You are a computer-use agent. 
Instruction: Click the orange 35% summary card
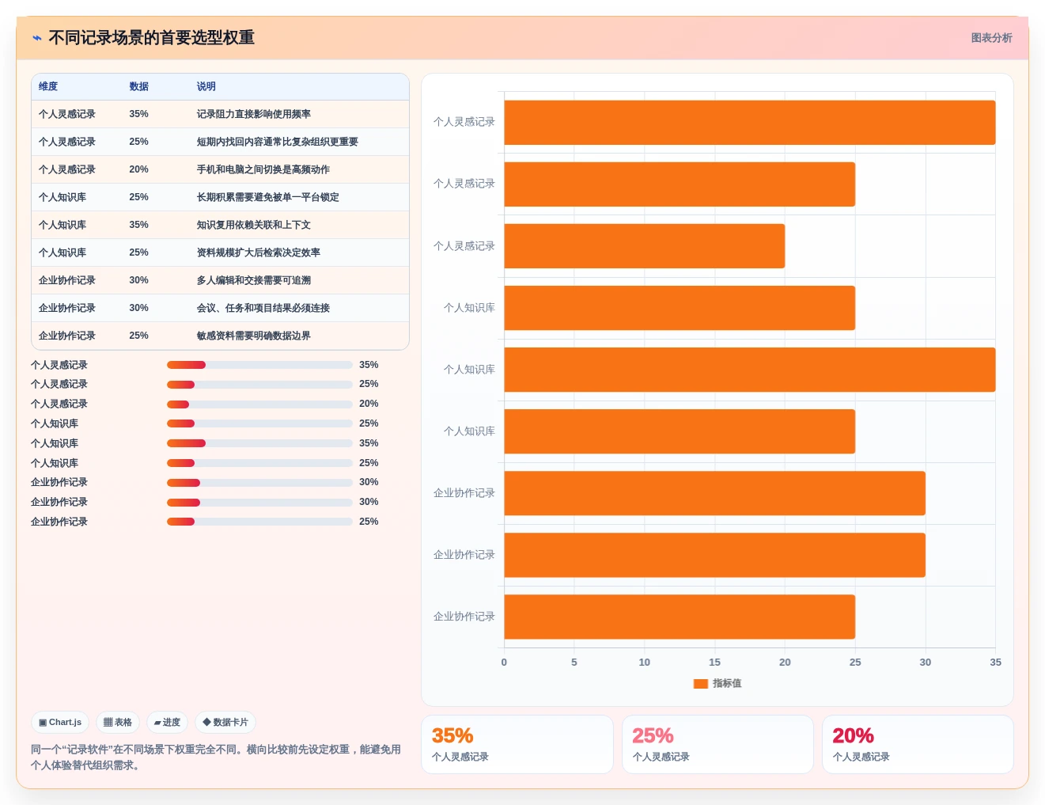point(517,745)
